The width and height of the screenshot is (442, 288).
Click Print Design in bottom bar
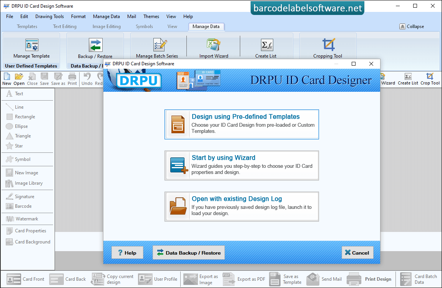coord(369,279)
